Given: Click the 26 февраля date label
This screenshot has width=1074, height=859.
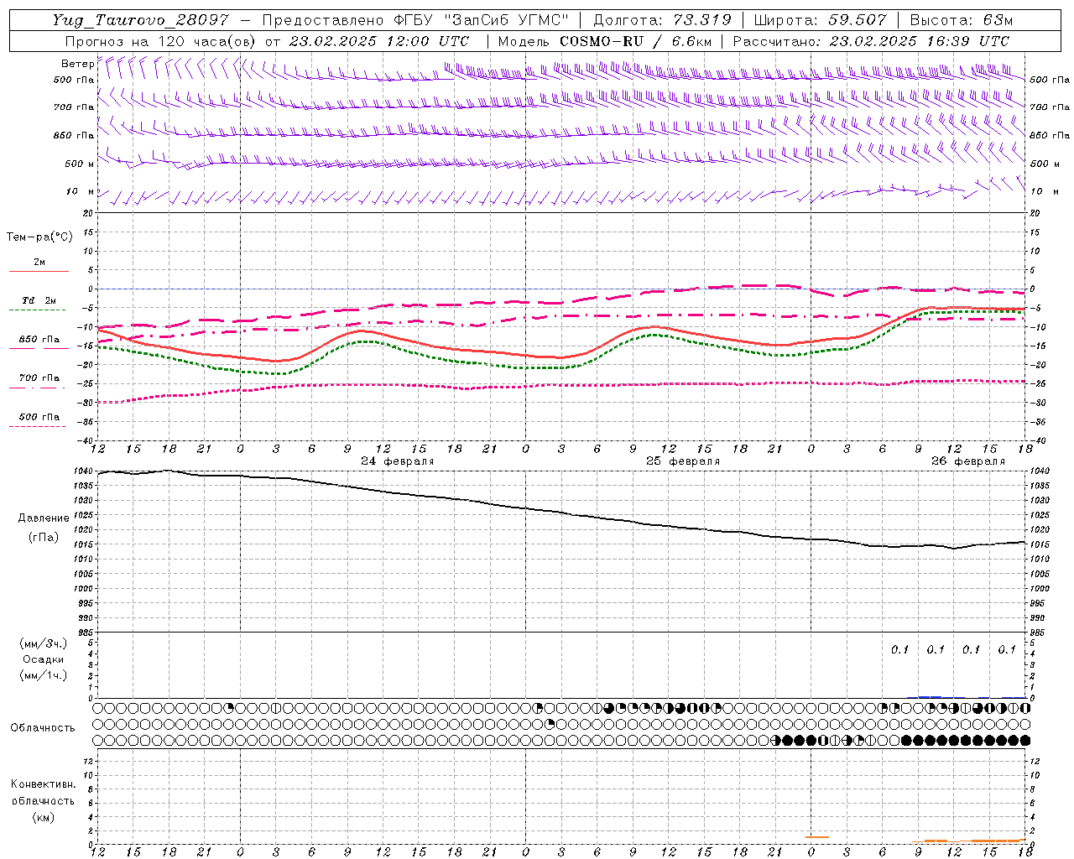Looking at the screenshot, I should point(968,461).
